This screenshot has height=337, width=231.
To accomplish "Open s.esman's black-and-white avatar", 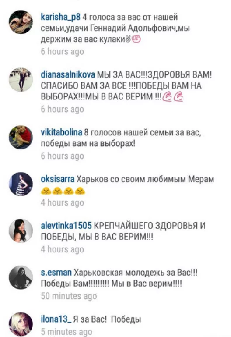I will click(x=21, y=277).
